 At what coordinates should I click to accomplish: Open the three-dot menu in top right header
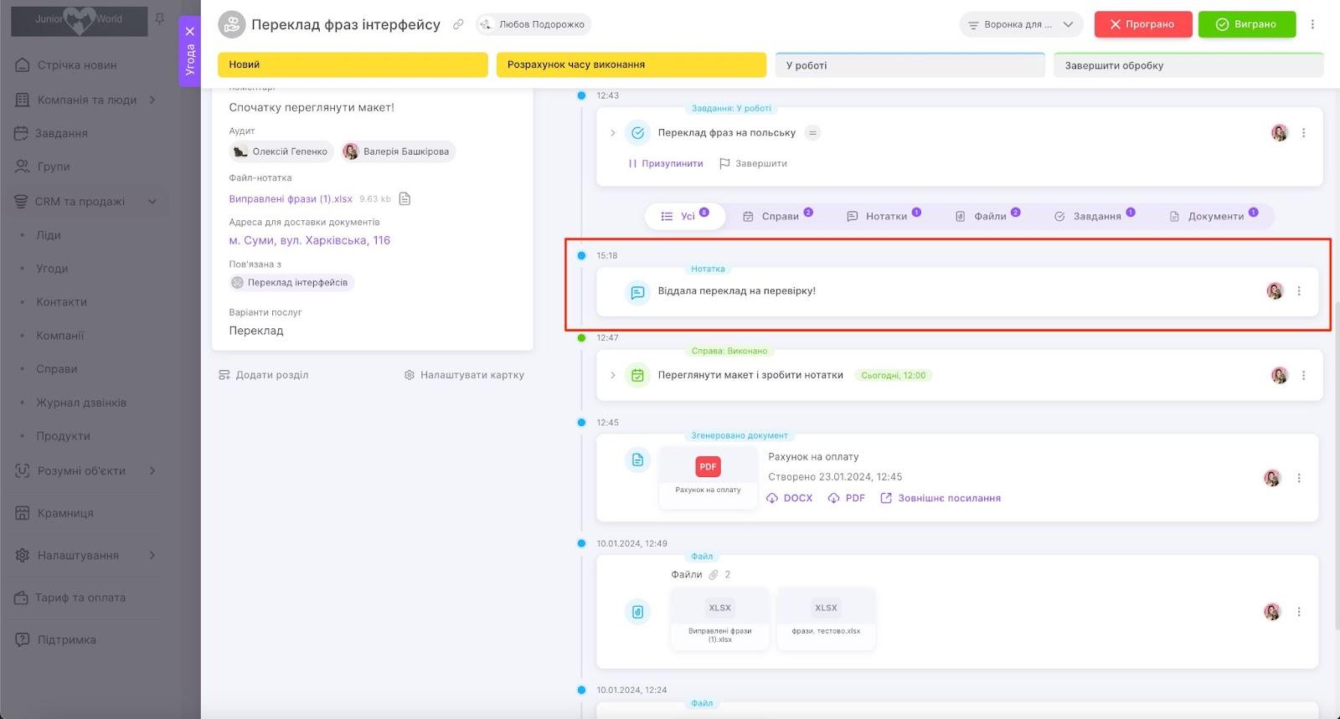coord(1312,24)
